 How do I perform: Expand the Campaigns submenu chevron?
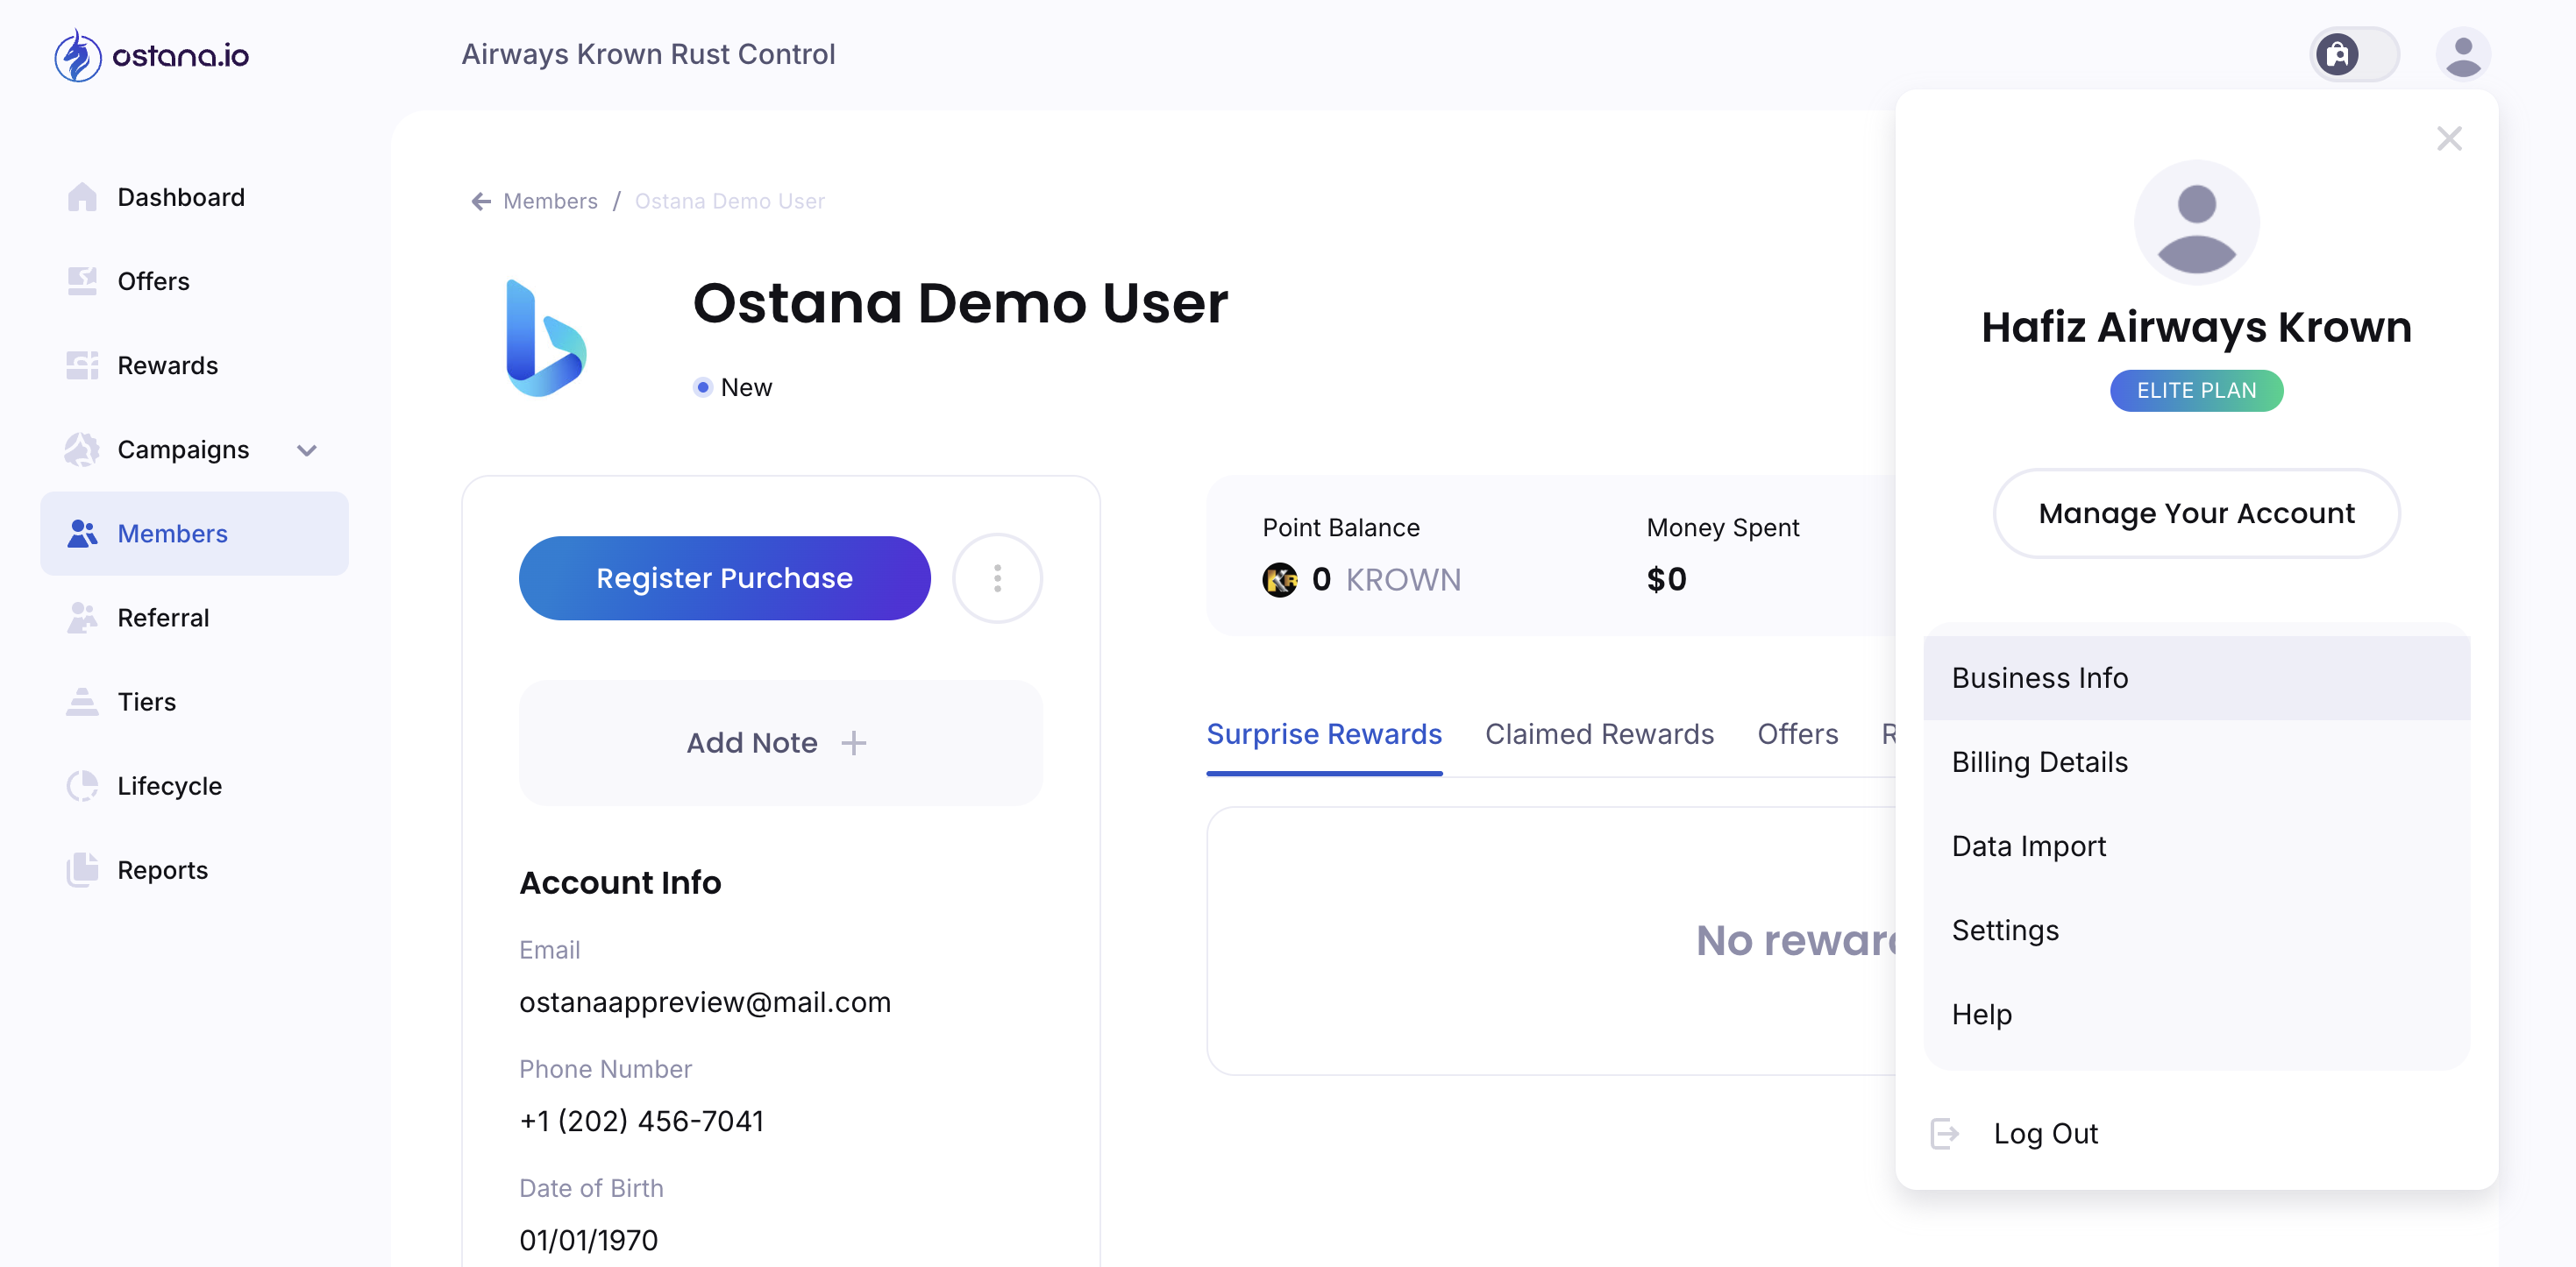307,450
